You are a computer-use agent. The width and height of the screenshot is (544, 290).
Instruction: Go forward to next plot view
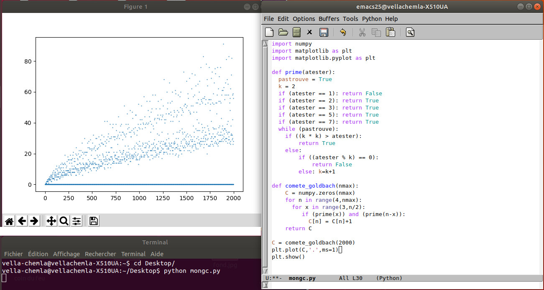[34, 221]
